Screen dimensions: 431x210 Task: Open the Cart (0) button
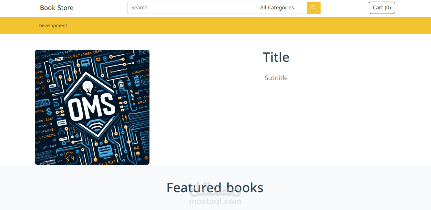pyautogui.click(x=382, y=8)
